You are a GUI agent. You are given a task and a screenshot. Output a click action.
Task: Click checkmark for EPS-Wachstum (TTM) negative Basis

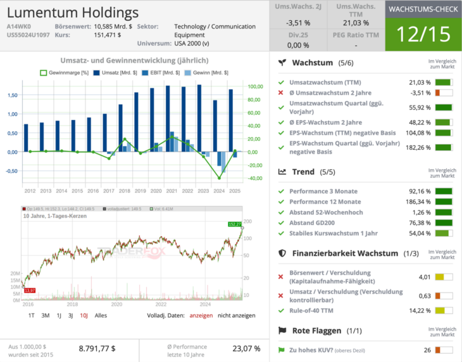click(281, 133)
